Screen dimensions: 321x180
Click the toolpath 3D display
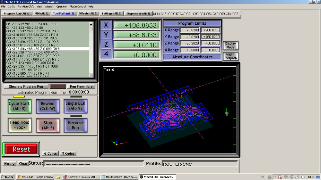point(169,110)
